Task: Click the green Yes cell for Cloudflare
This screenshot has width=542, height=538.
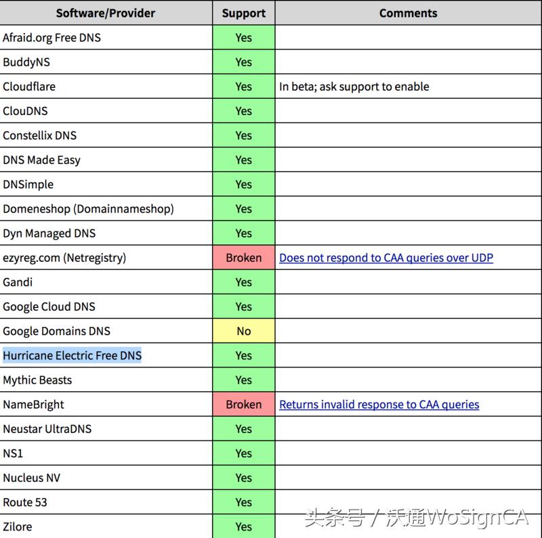Action: (x=244, y=87)
